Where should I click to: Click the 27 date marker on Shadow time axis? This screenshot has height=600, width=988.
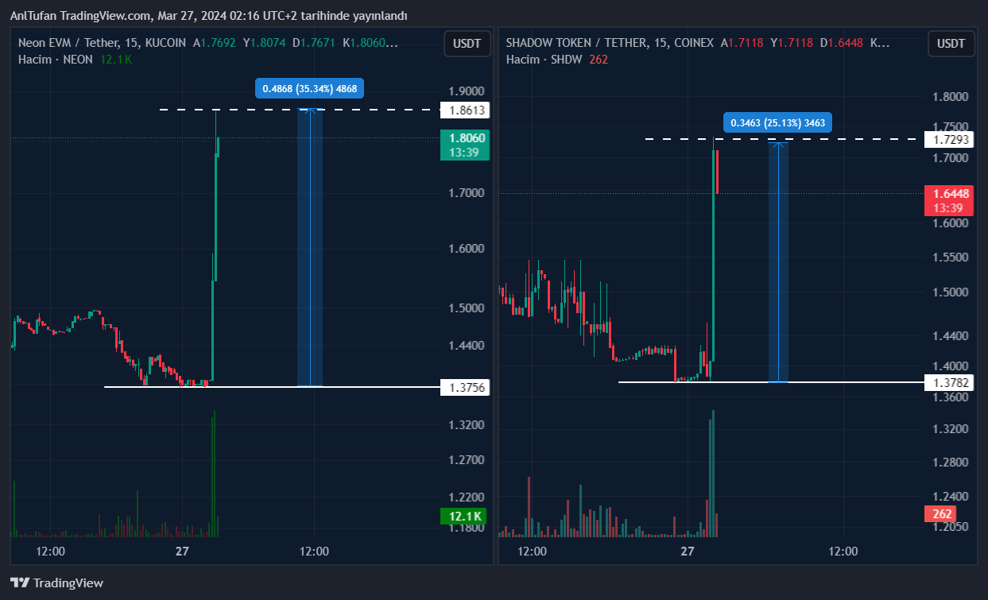tap(688, 552)
